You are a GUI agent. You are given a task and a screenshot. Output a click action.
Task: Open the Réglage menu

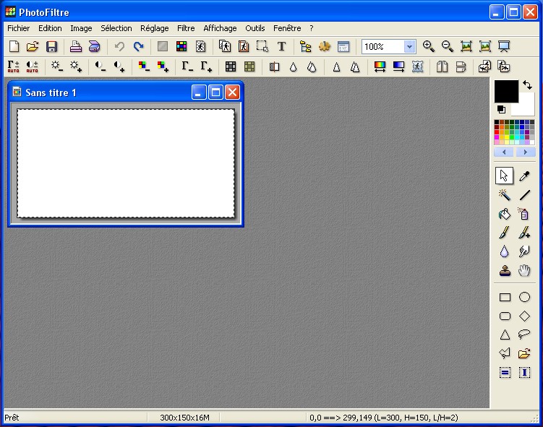155,28
